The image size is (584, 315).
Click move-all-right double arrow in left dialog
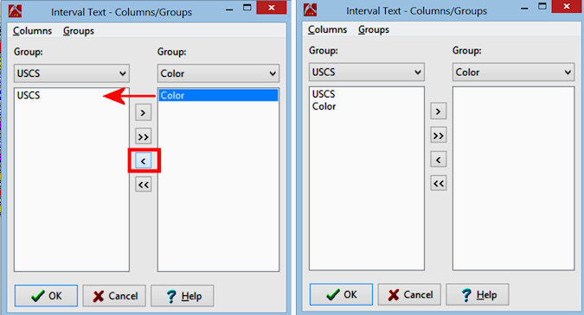click(x=144, y=136)
